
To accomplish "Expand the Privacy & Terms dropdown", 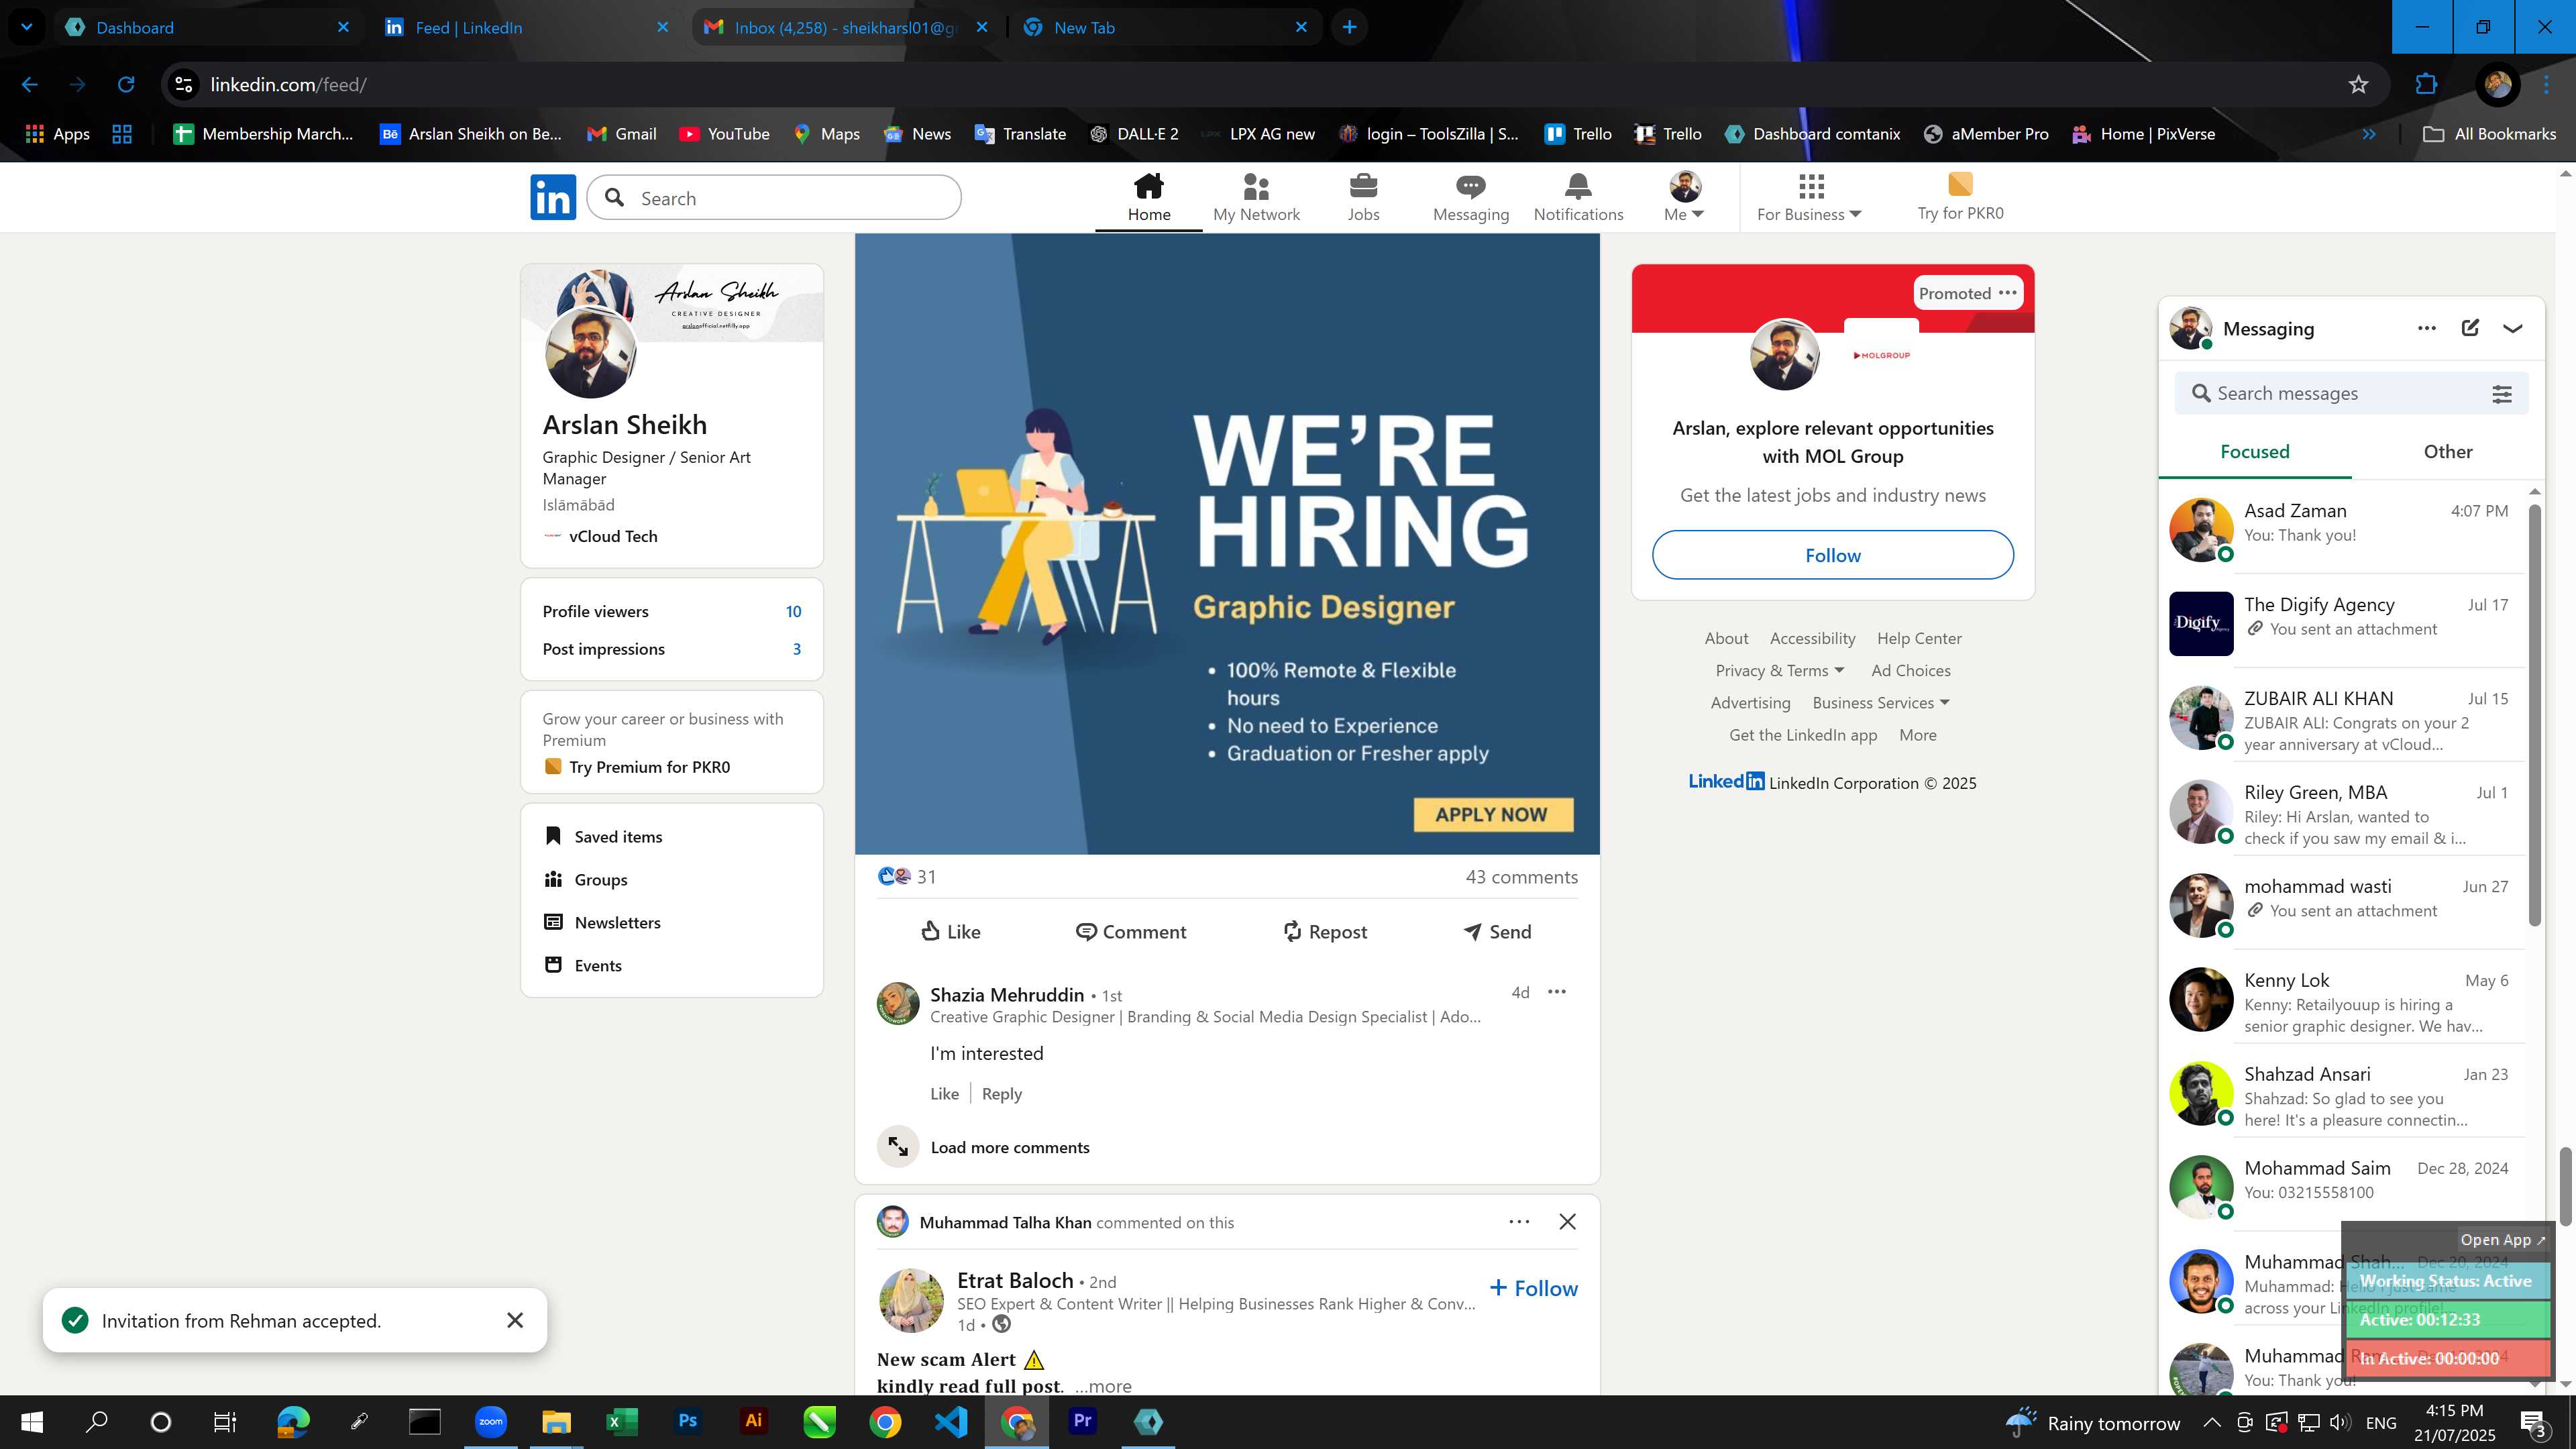I will pos(1779,670).
